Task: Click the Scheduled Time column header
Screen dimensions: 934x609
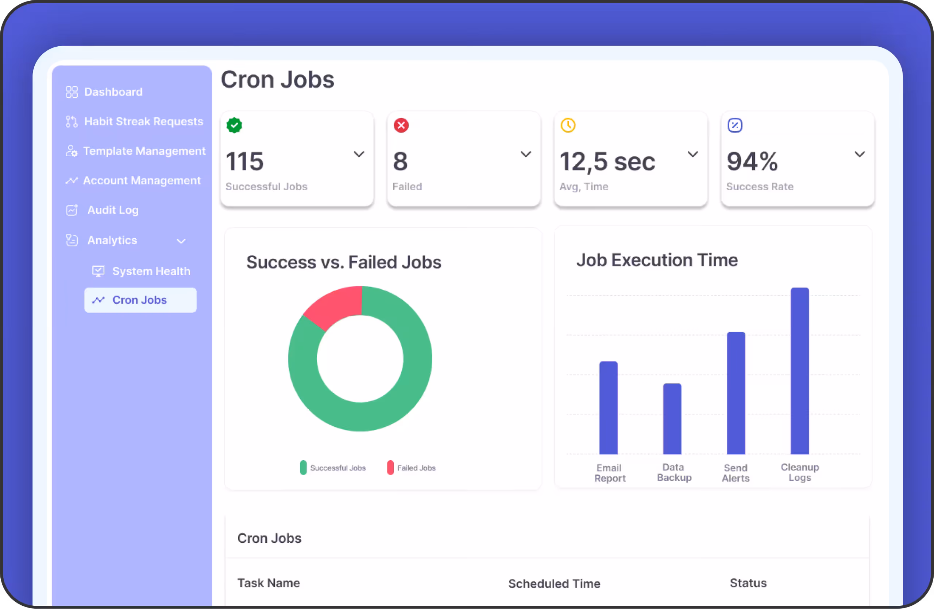Action: click(x=554, y=584)
